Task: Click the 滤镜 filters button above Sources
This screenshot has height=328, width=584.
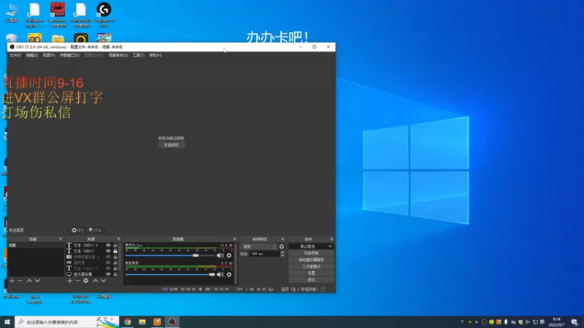Action: coord(96,230)
